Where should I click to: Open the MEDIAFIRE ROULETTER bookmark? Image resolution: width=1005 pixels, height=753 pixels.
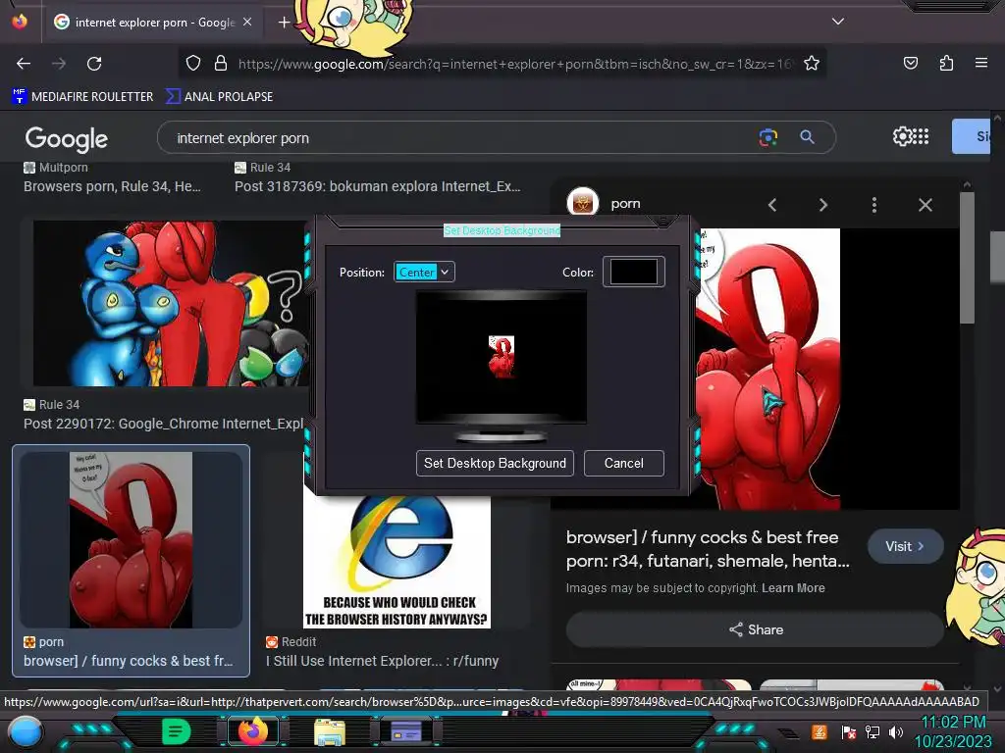tap(82, 97)
